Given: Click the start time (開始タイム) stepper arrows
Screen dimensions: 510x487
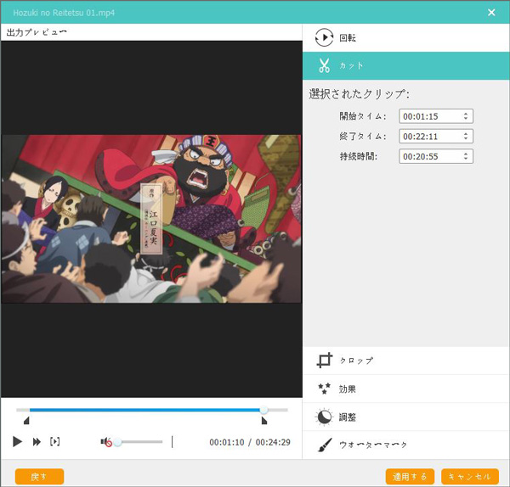Looking at the screenshot, I should tap(467, 116).
